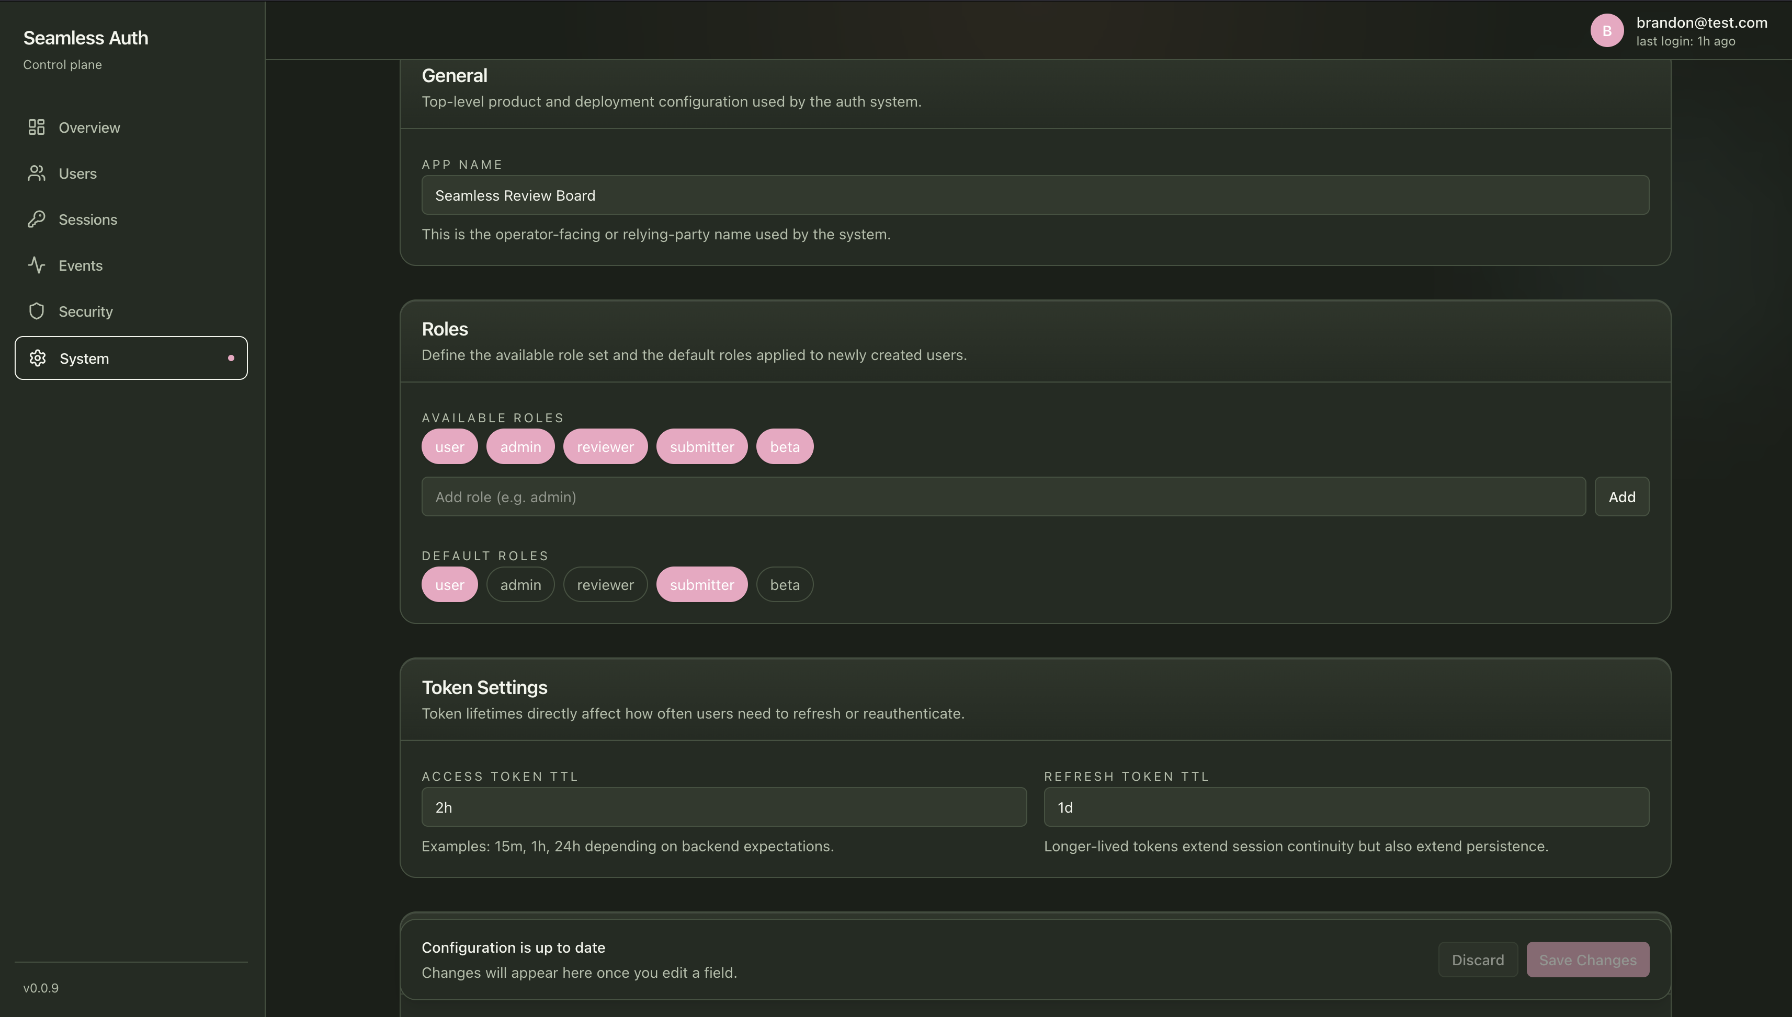Click the beta chip in Available Roles
The width and height of the screenshot is (1792, 1017).
(785, 447)
